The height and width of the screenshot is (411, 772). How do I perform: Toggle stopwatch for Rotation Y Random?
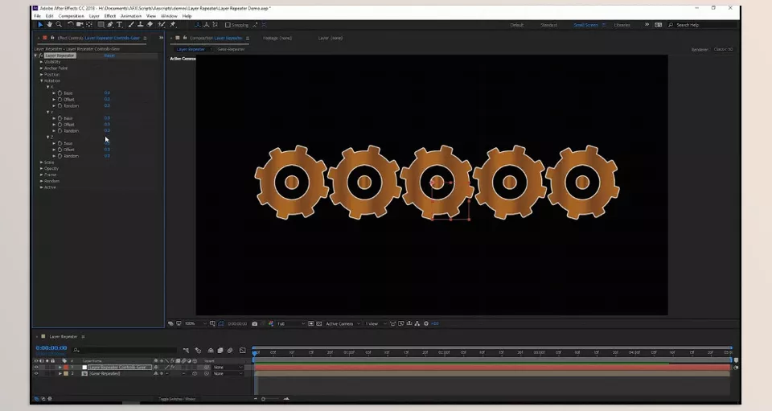[x=60, y=131]
